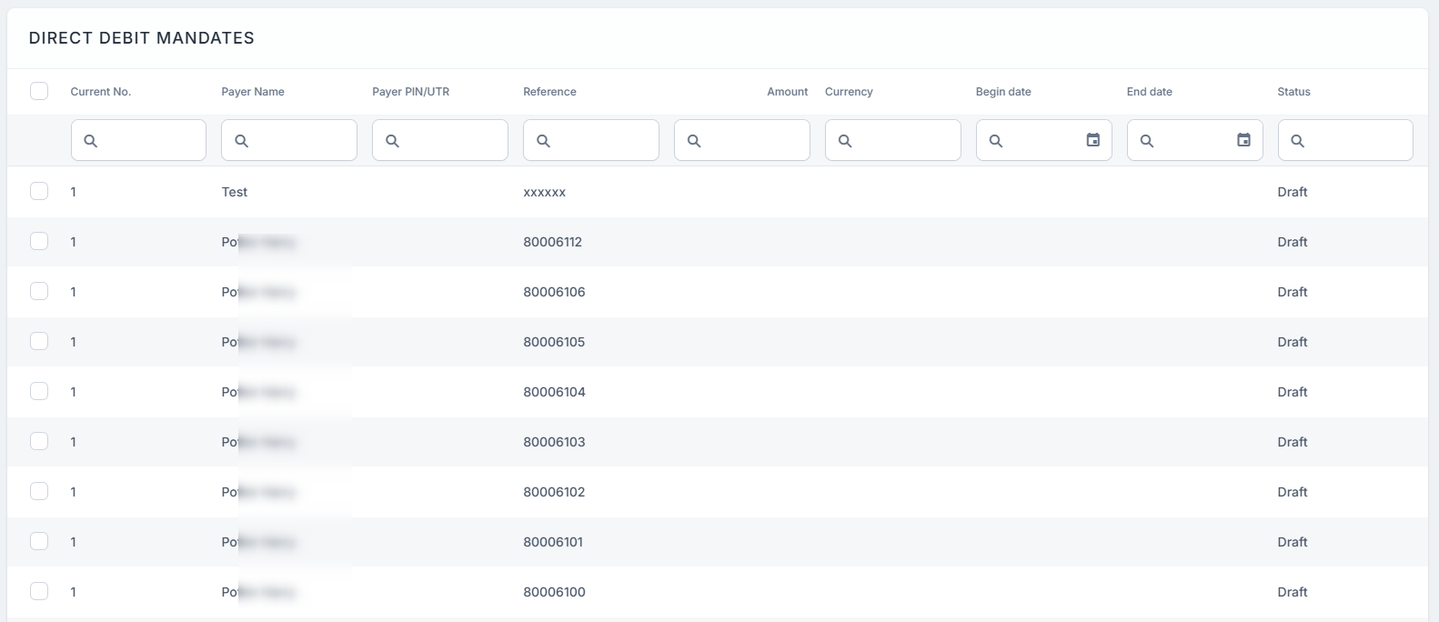Select the checkbox for reference 80006112
The image size is (1439, 622).
click(39, 241)
